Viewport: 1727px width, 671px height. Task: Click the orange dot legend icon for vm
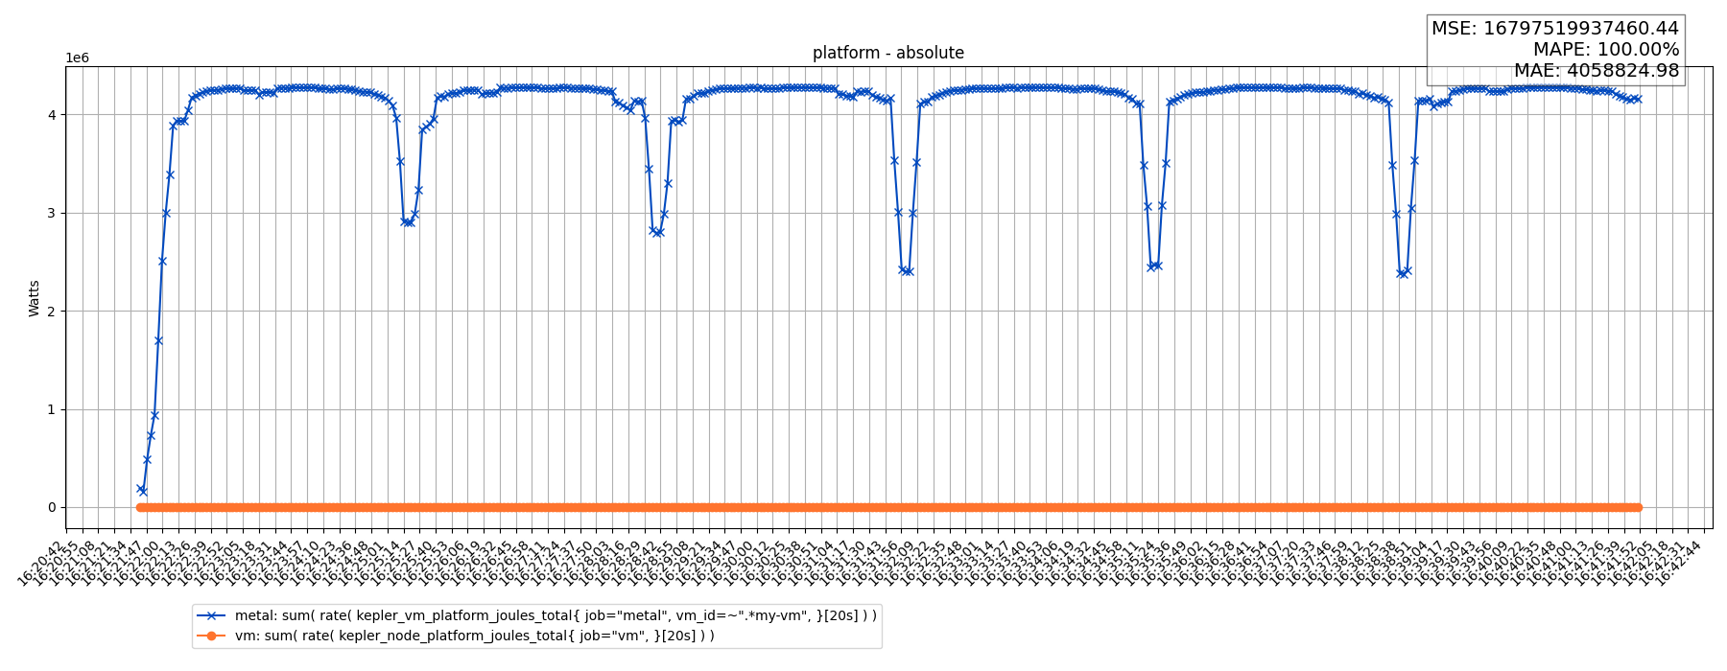coord(210,636)
